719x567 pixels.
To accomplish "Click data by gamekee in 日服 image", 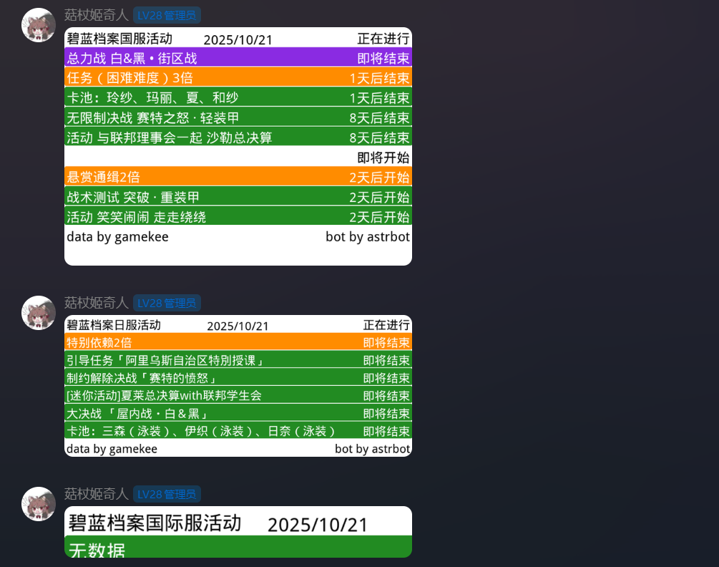I will (112, 449).
